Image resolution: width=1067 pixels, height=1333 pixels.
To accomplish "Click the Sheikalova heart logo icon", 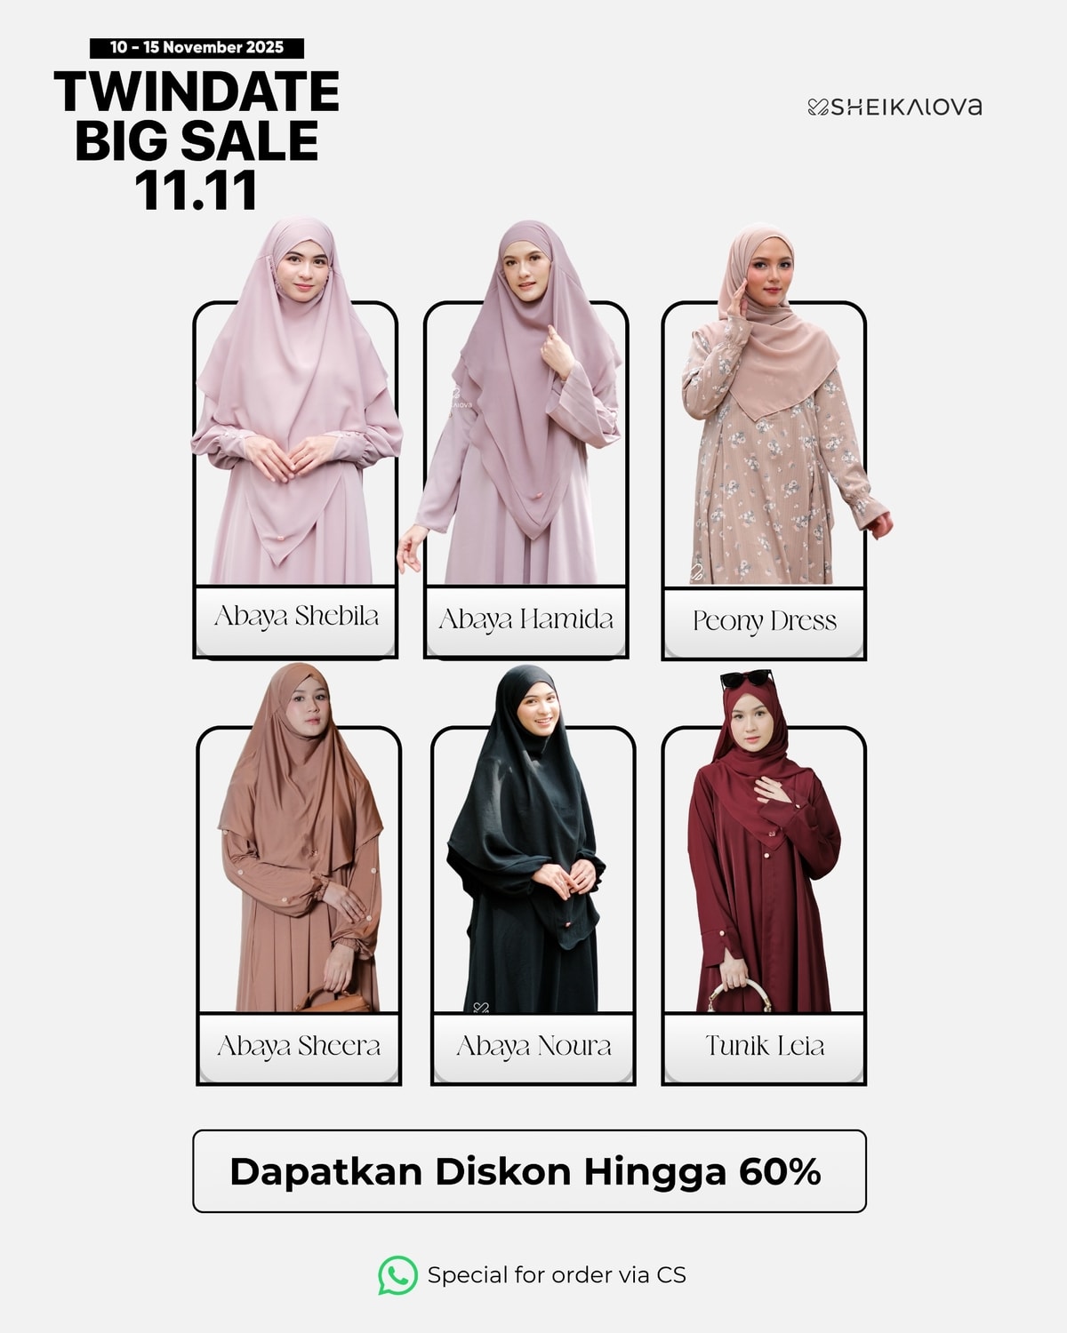I will [818, 108].
